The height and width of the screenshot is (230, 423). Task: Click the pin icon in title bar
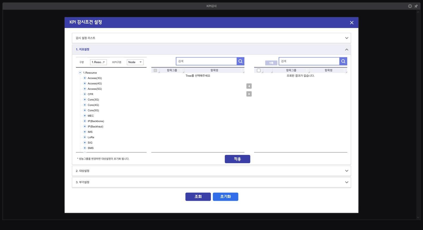(x=416, y=6)
